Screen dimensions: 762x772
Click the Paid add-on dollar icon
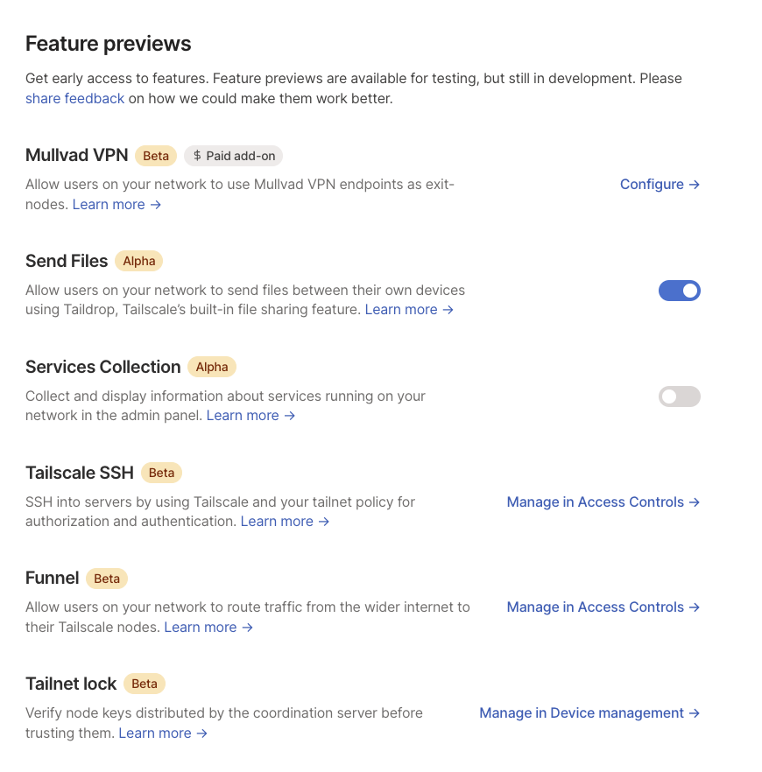coord(197,156)
